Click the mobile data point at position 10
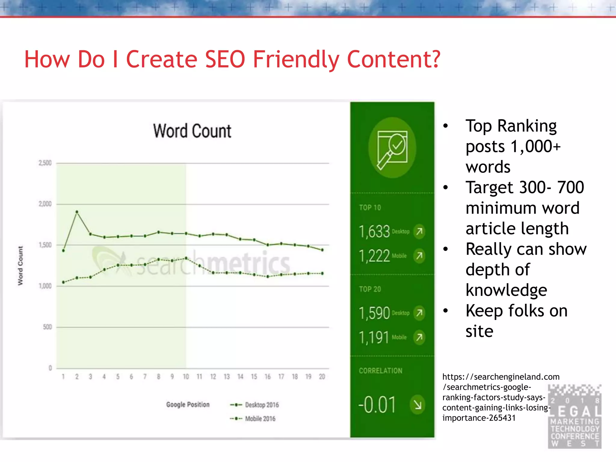The height and width of the screenshot is (462, 616). tap(186, 258)
